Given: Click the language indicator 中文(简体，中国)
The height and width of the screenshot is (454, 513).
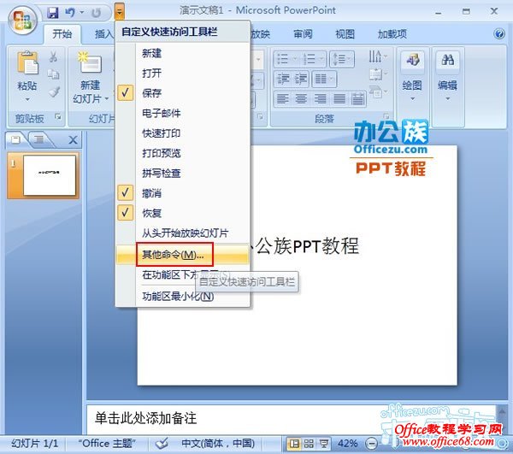Looking at the screenshot, I should (218, 444).
